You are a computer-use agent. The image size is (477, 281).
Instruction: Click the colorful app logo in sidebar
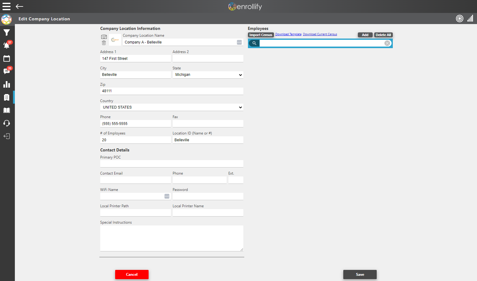(x=7, y=19)
